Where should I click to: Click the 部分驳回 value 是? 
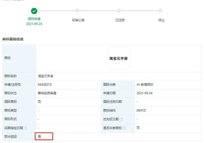(39, 136)
